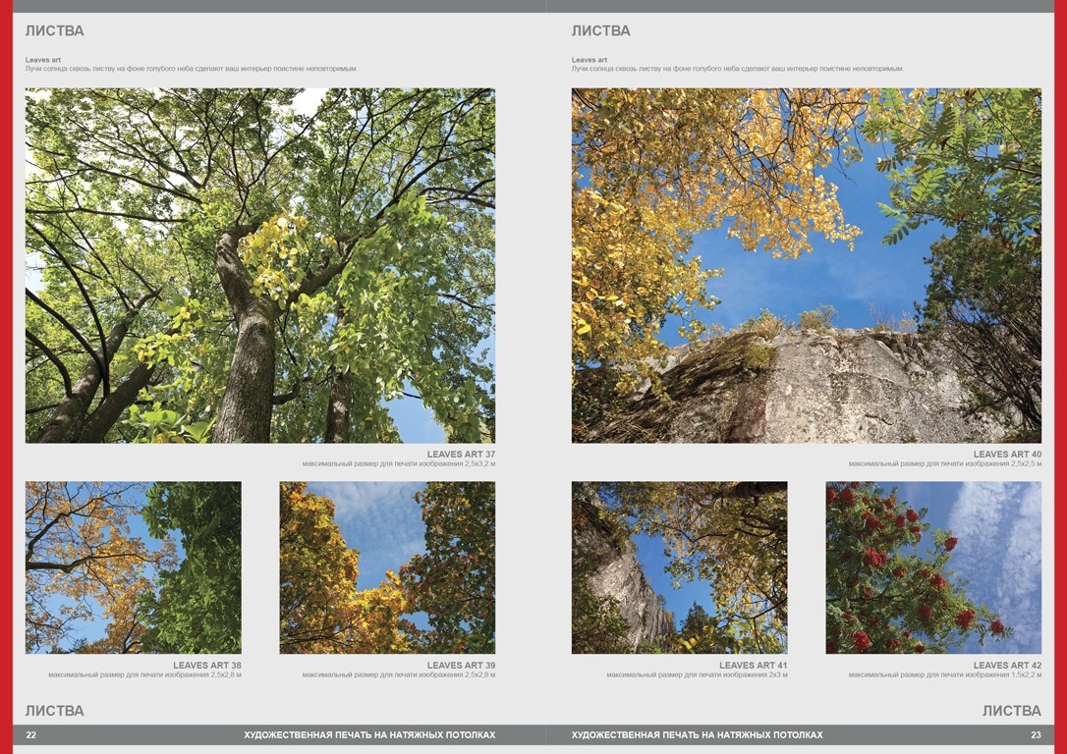Click the Leaves Art 41 cliff and trees thumbnail
Screen dimensions: 1067x754
point(679,567)
